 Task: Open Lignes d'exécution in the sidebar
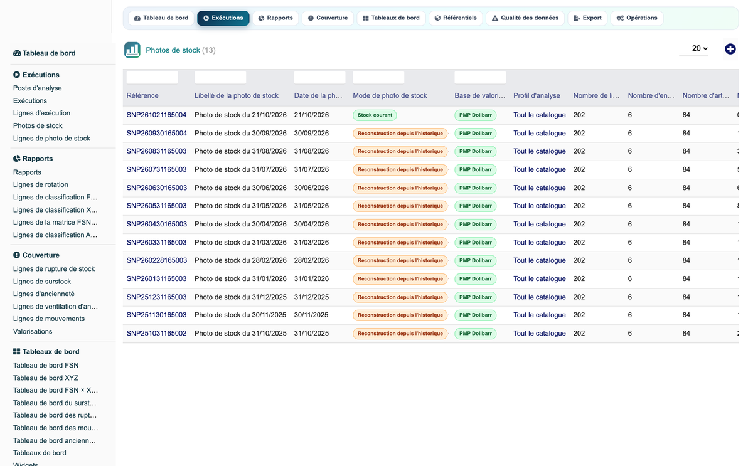(x=41, y=114)
